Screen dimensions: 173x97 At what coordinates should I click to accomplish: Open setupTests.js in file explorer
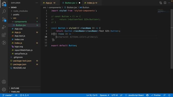pos(24,54)
